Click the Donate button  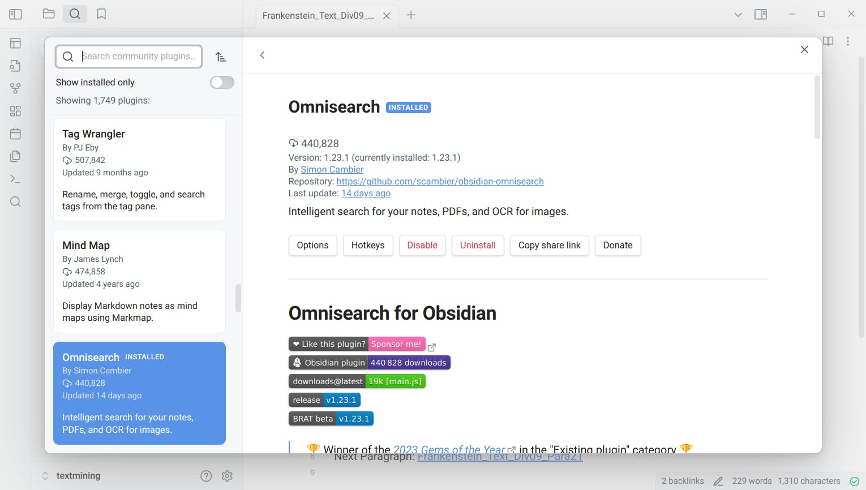click(618, 246)
